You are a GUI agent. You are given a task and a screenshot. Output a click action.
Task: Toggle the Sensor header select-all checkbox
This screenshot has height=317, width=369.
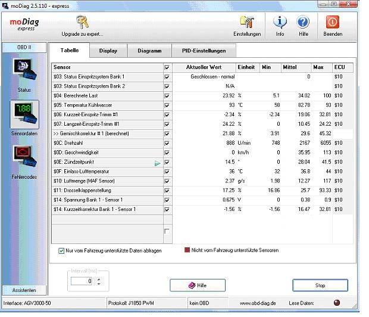pyautogui.click(x=167, y=68)
